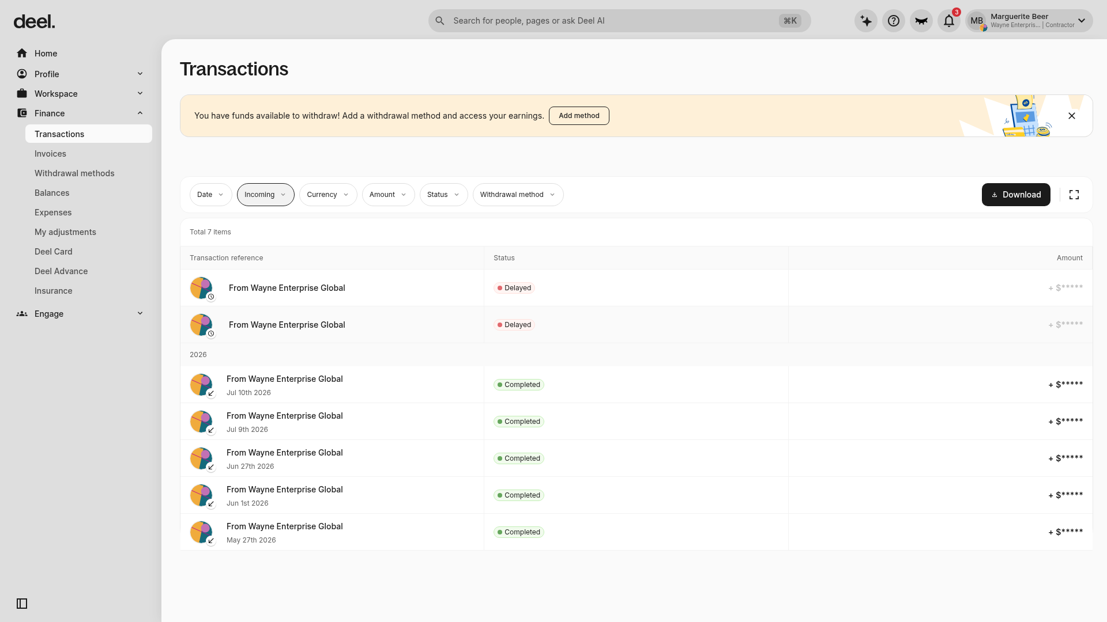Viewport: 1107px width, 622px height.
Task: Open the Deel AI sparkle icon
Action: point(865,21)
